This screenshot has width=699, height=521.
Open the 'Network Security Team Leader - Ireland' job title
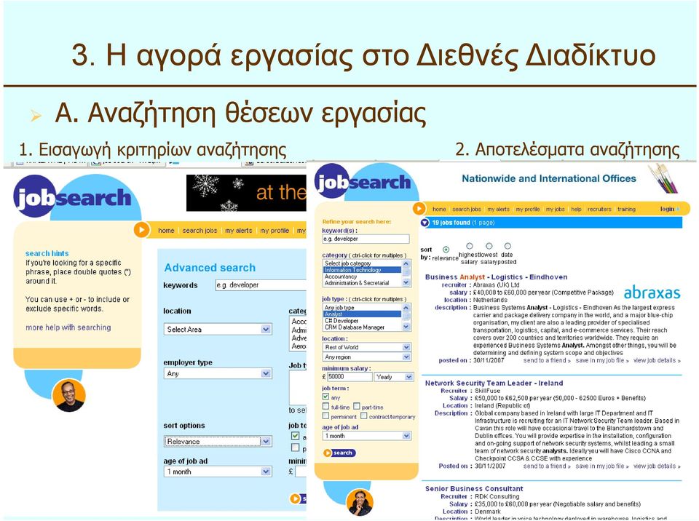coord(494,383)
